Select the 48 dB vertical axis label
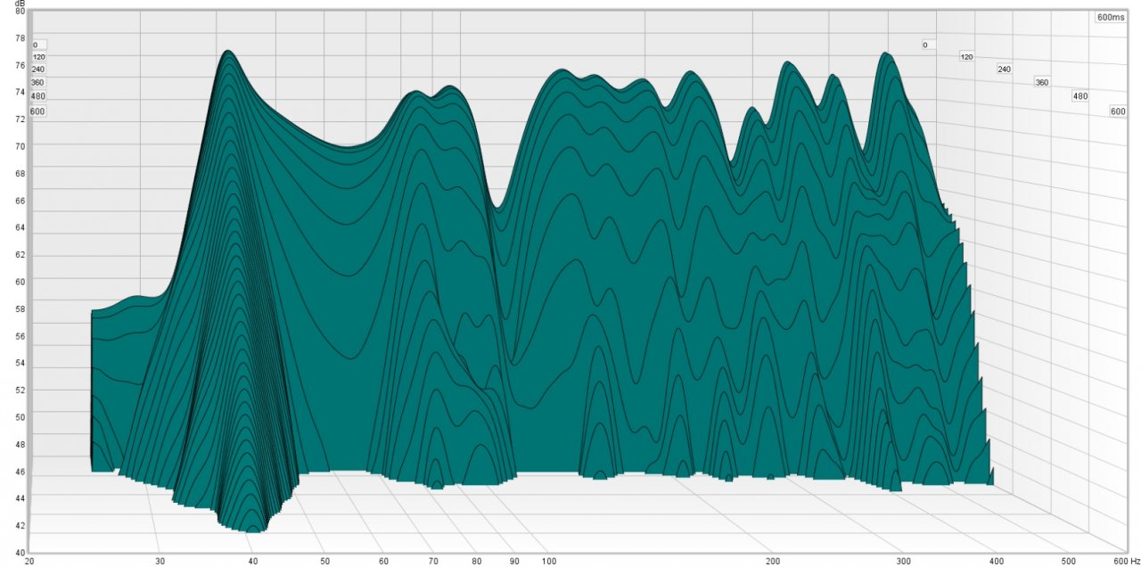1141x567 pixels. [20, 445]
